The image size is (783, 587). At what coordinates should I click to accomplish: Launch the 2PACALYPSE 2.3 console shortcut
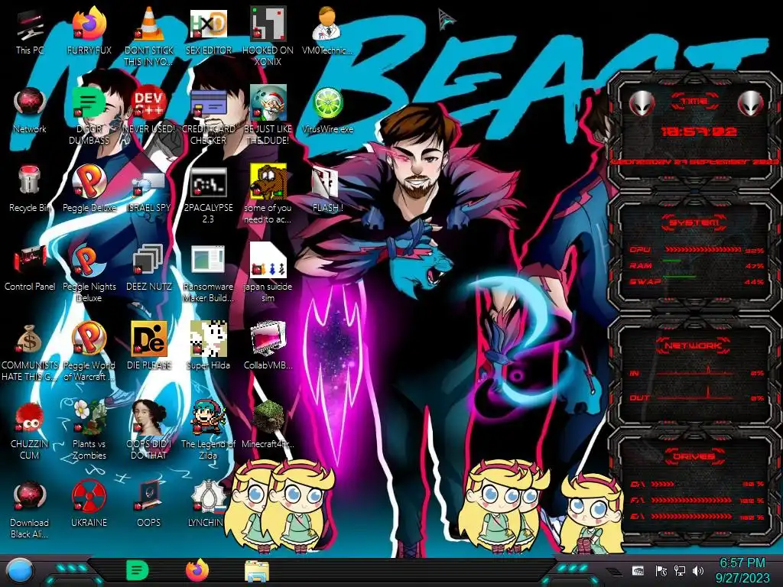[x=208, y=195]
